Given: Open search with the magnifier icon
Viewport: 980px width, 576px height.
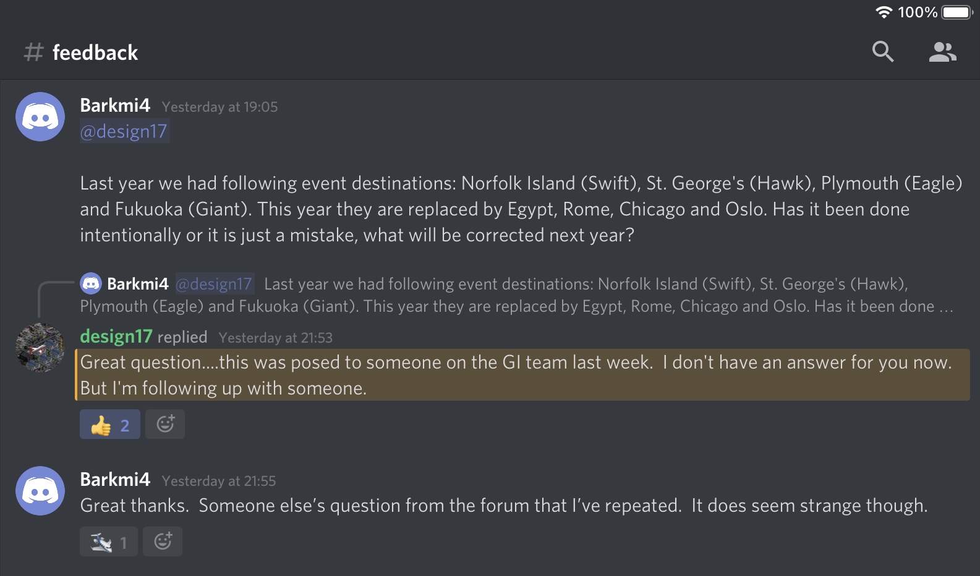Looking at the screenshot, I should point(882,52).
